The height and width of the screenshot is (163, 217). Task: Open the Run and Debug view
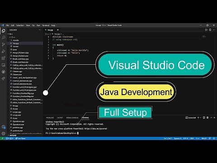pyautogui.click(x=3, y=51)
